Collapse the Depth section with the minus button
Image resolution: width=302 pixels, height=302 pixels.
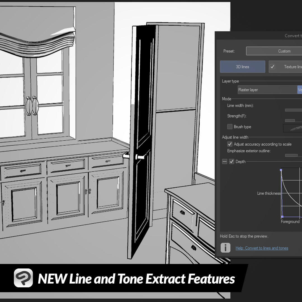pos(225,162)
